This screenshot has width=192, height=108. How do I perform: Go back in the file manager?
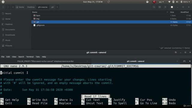coord(3,7)
